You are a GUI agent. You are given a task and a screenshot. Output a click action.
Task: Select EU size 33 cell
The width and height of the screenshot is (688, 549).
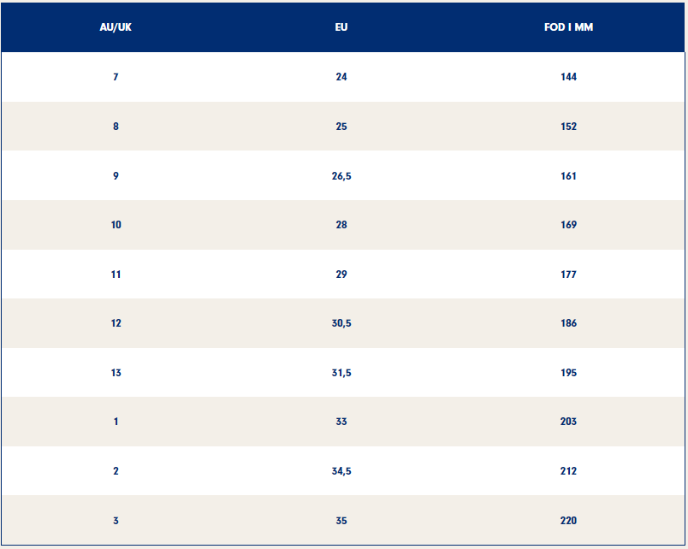(341, 422)
